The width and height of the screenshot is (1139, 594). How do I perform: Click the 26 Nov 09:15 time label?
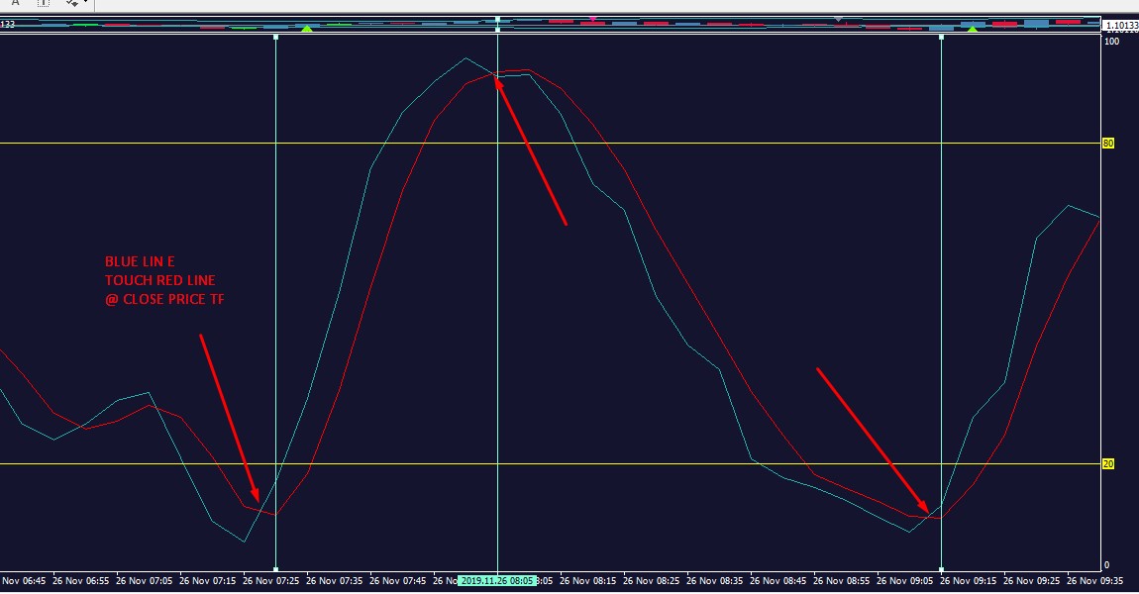[x=968, y=581]
